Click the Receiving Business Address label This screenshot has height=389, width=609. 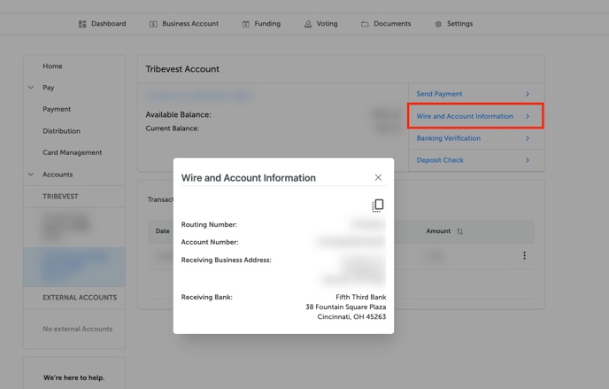click(x=226, y=260)
